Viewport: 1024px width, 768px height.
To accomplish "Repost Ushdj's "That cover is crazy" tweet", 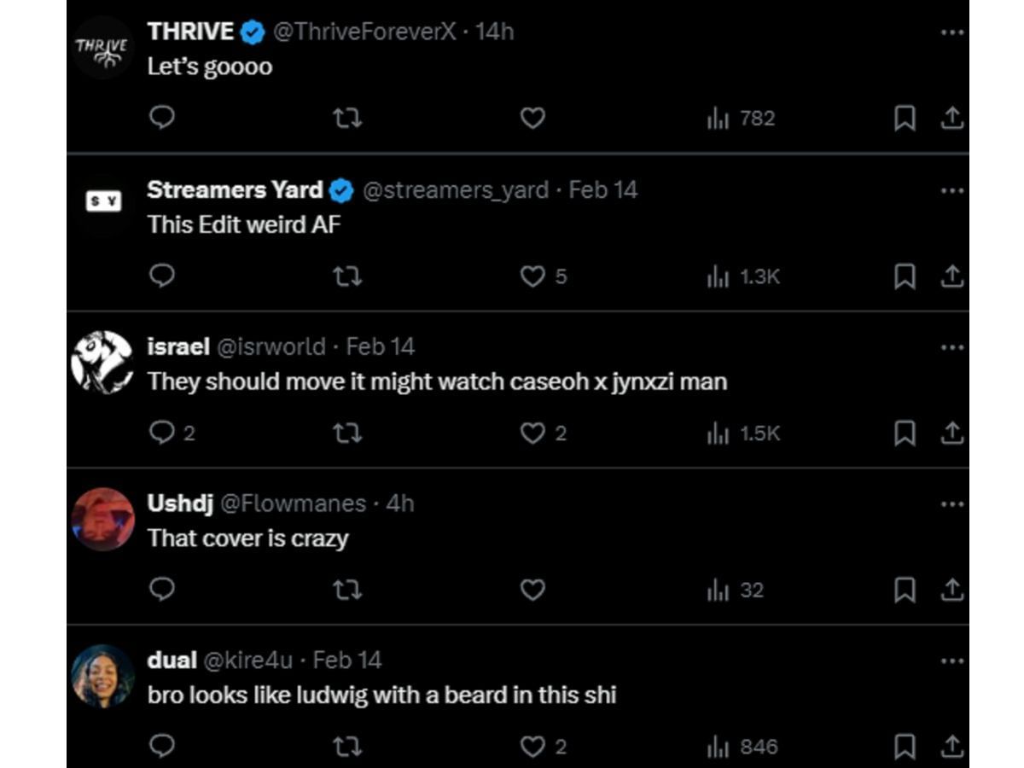I will (346, 590).
